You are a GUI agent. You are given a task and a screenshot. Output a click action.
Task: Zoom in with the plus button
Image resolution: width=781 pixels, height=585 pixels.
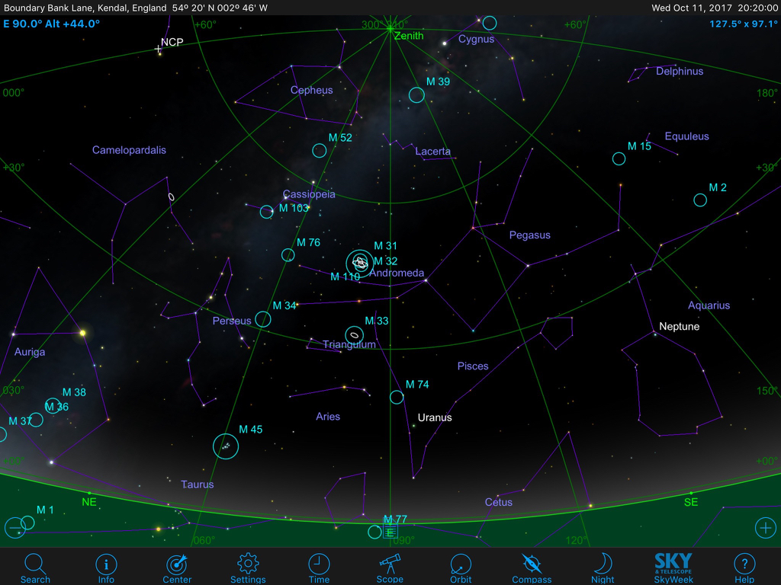(765, 527)
